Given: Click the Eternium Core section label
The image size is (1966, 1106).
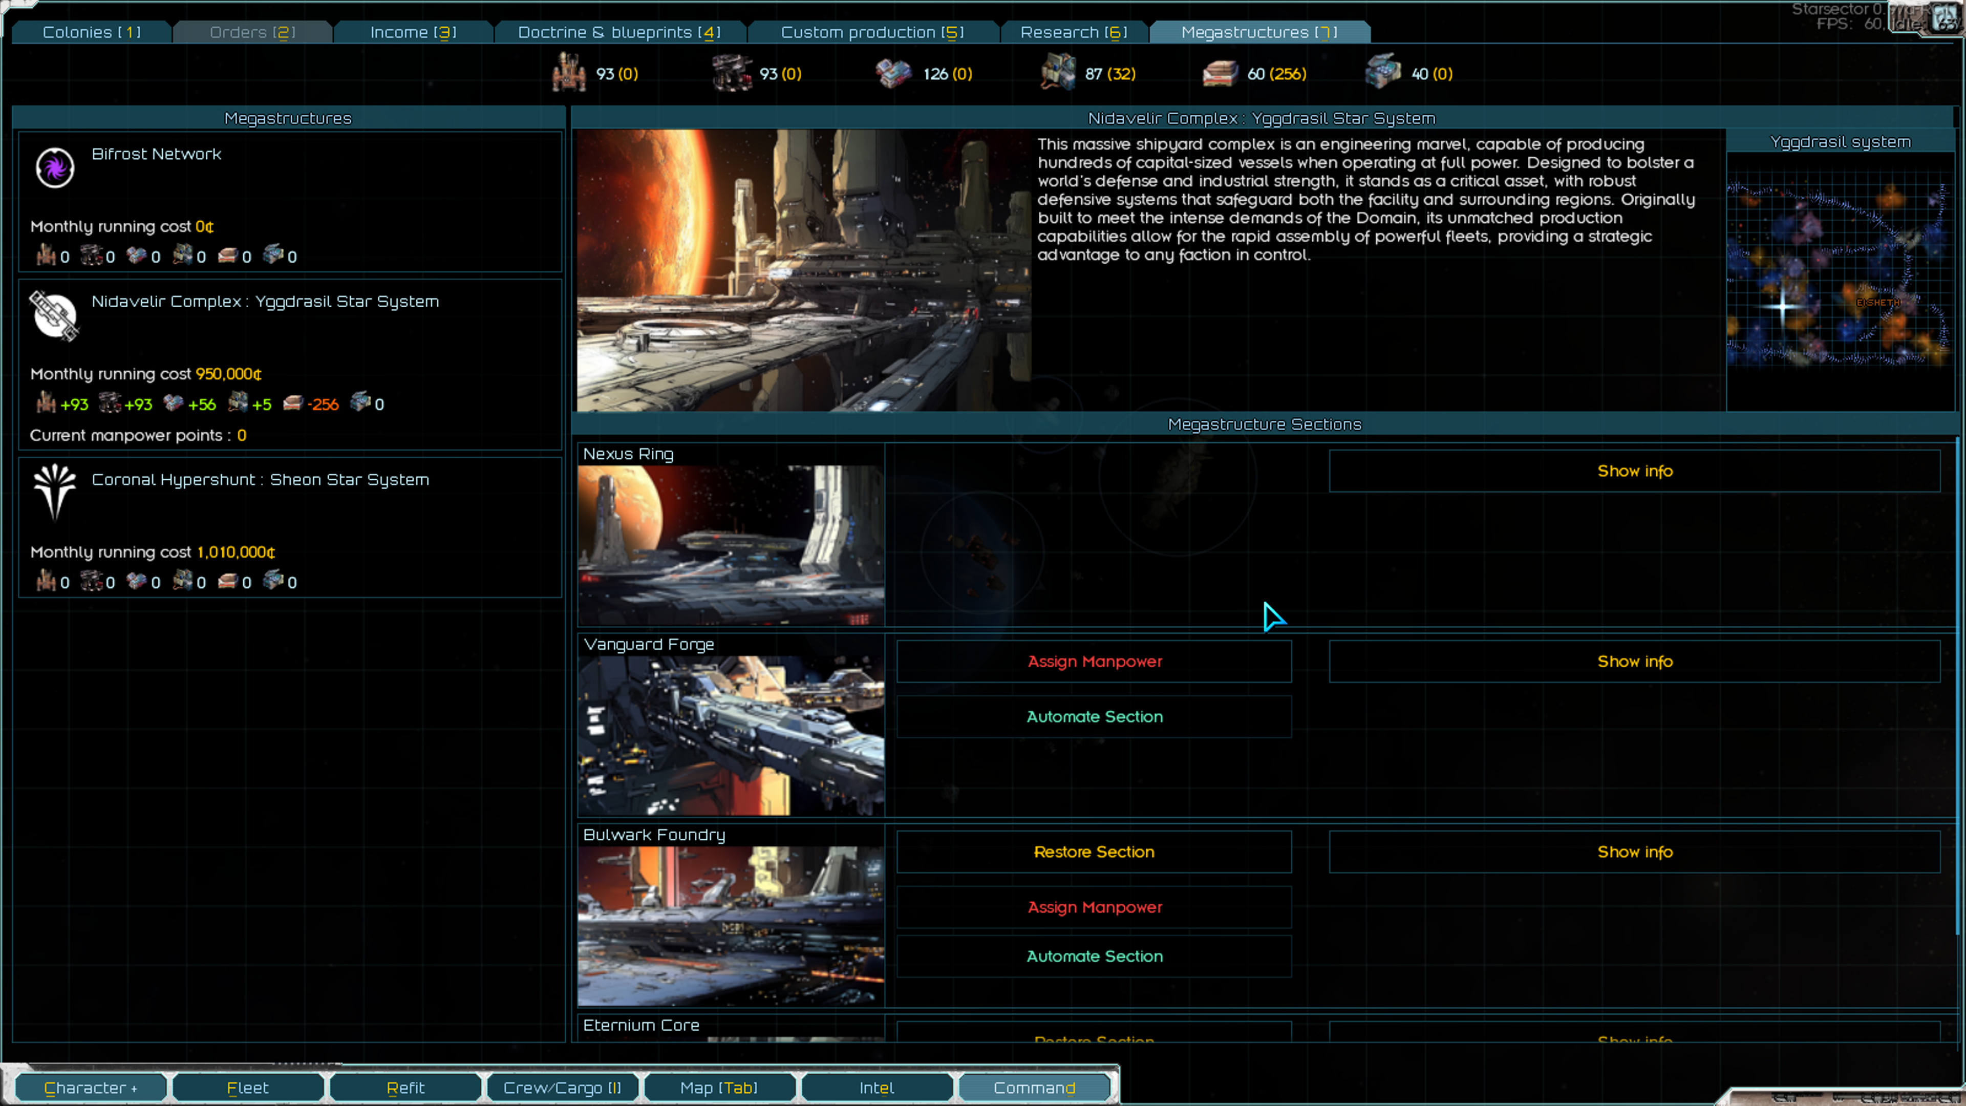Looking at the screenshot, I should (641, 1025).
